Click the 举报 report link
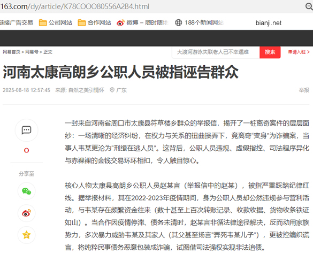 pos(304,90)
